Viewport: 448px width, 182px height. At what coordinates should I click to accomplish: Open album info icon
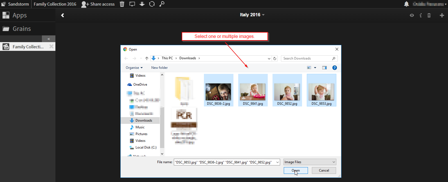(x=420, y=15)
